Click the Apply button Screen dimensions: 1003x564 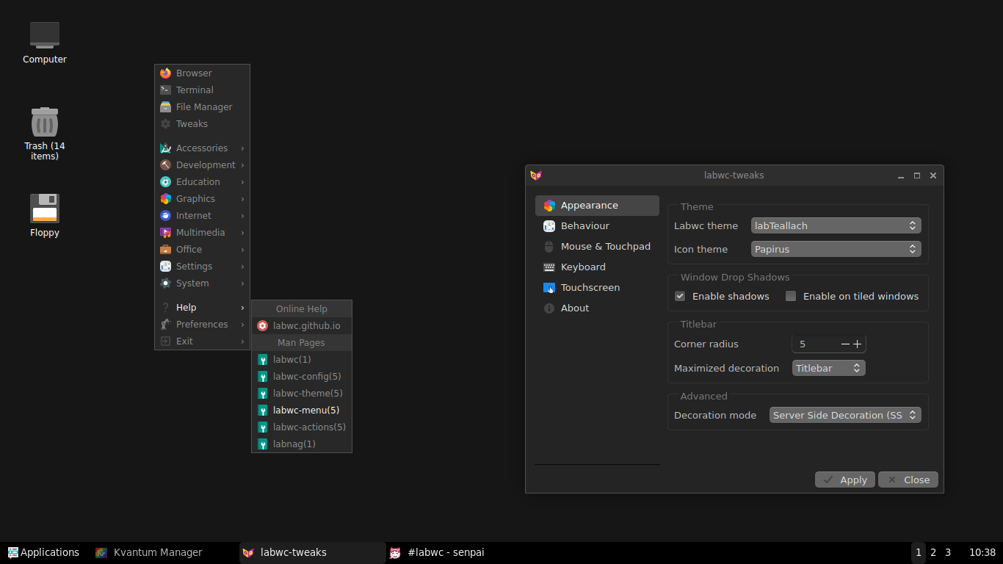844,480
